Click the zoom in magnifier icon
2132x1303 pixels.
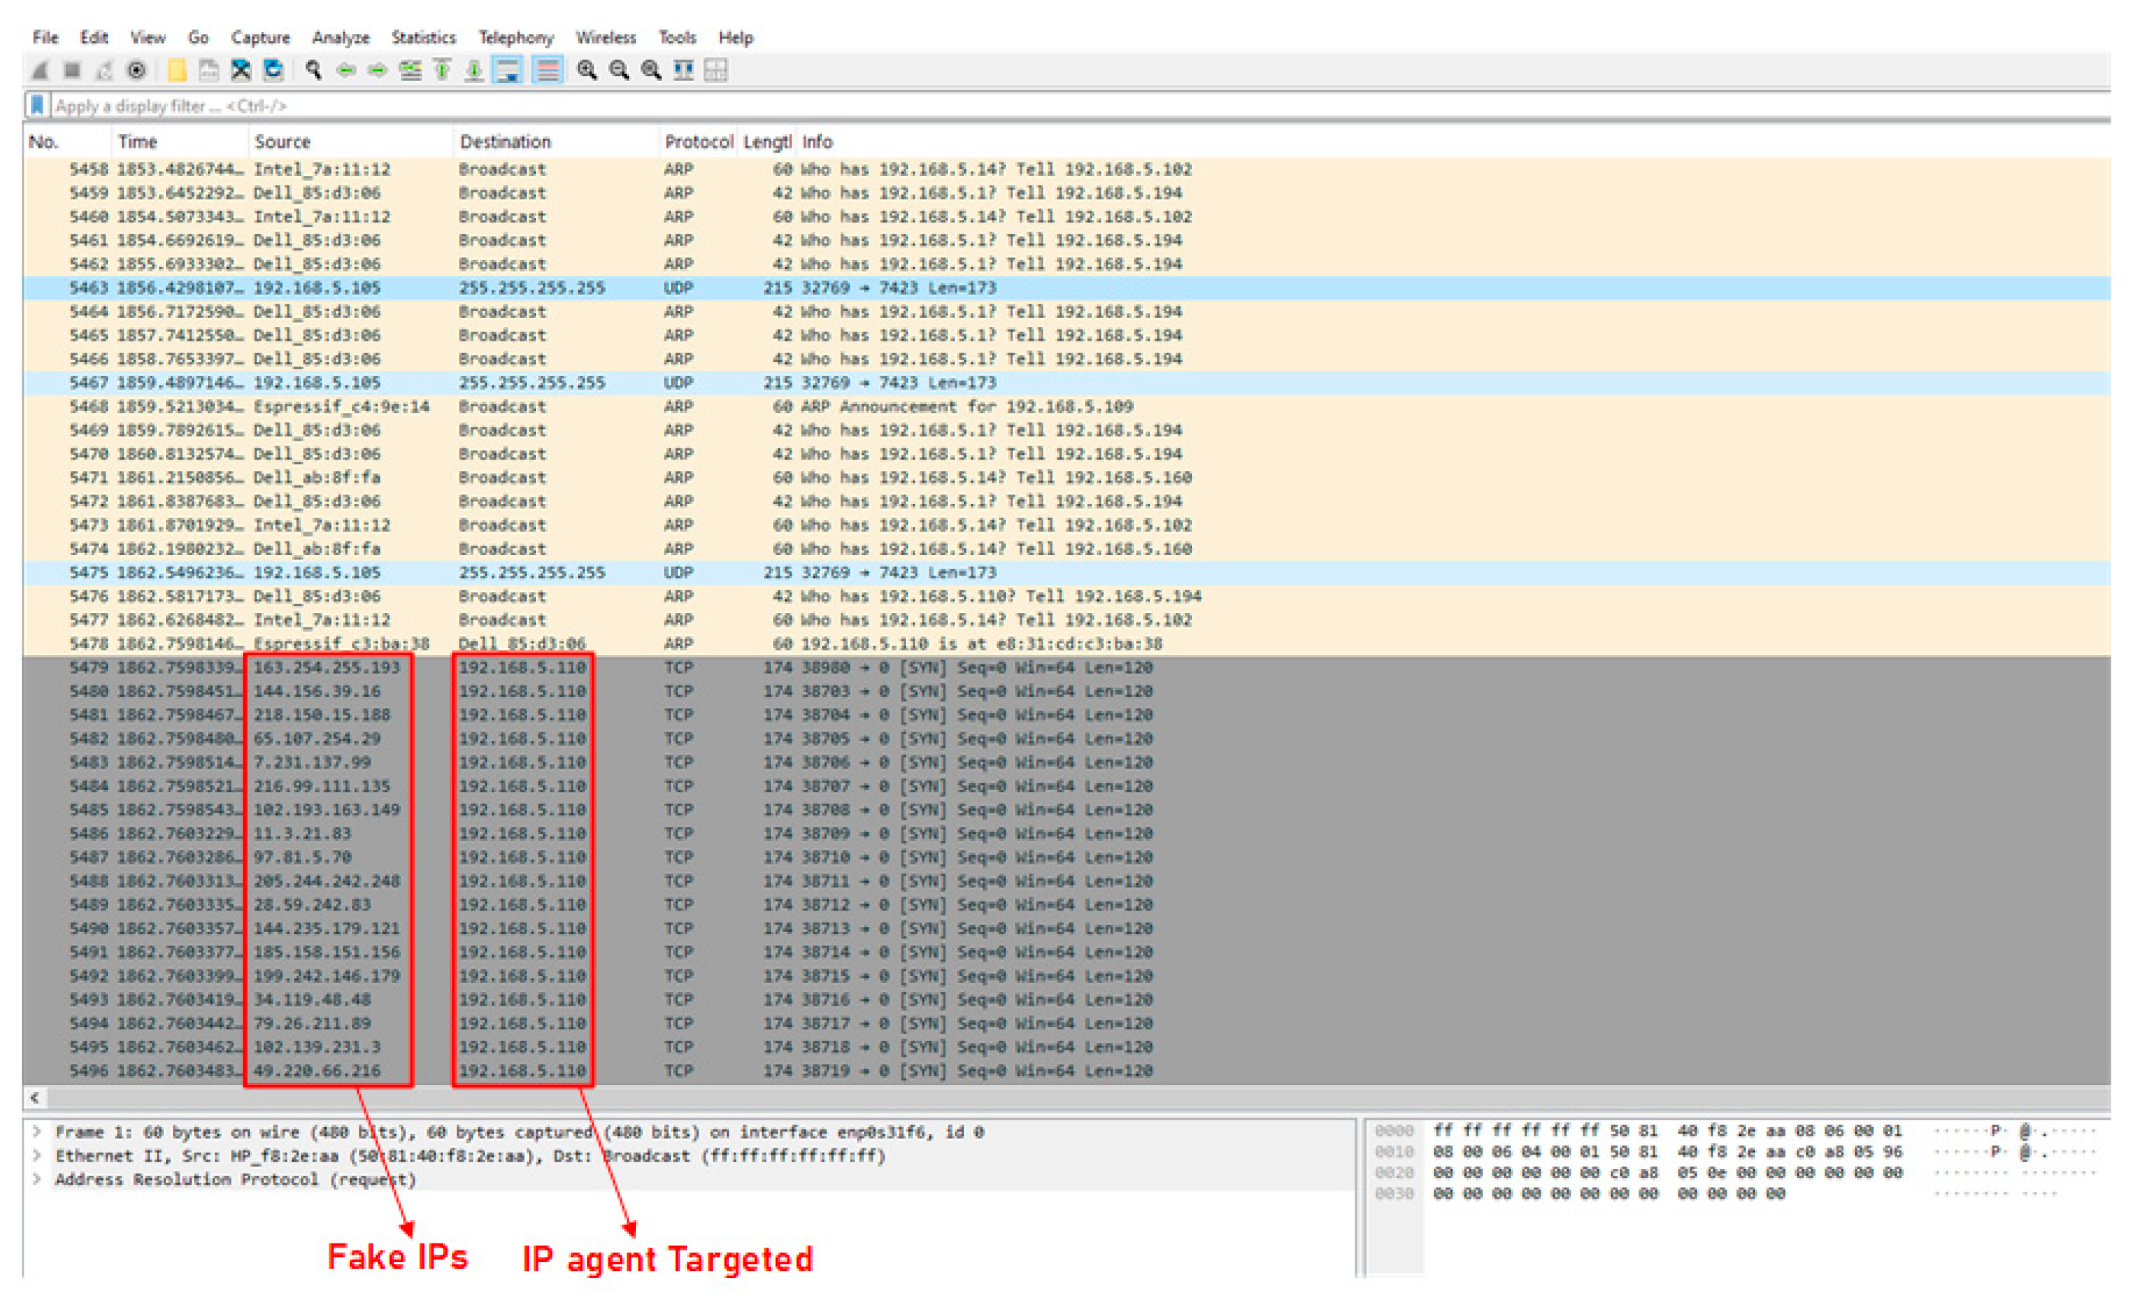[586, 71]
